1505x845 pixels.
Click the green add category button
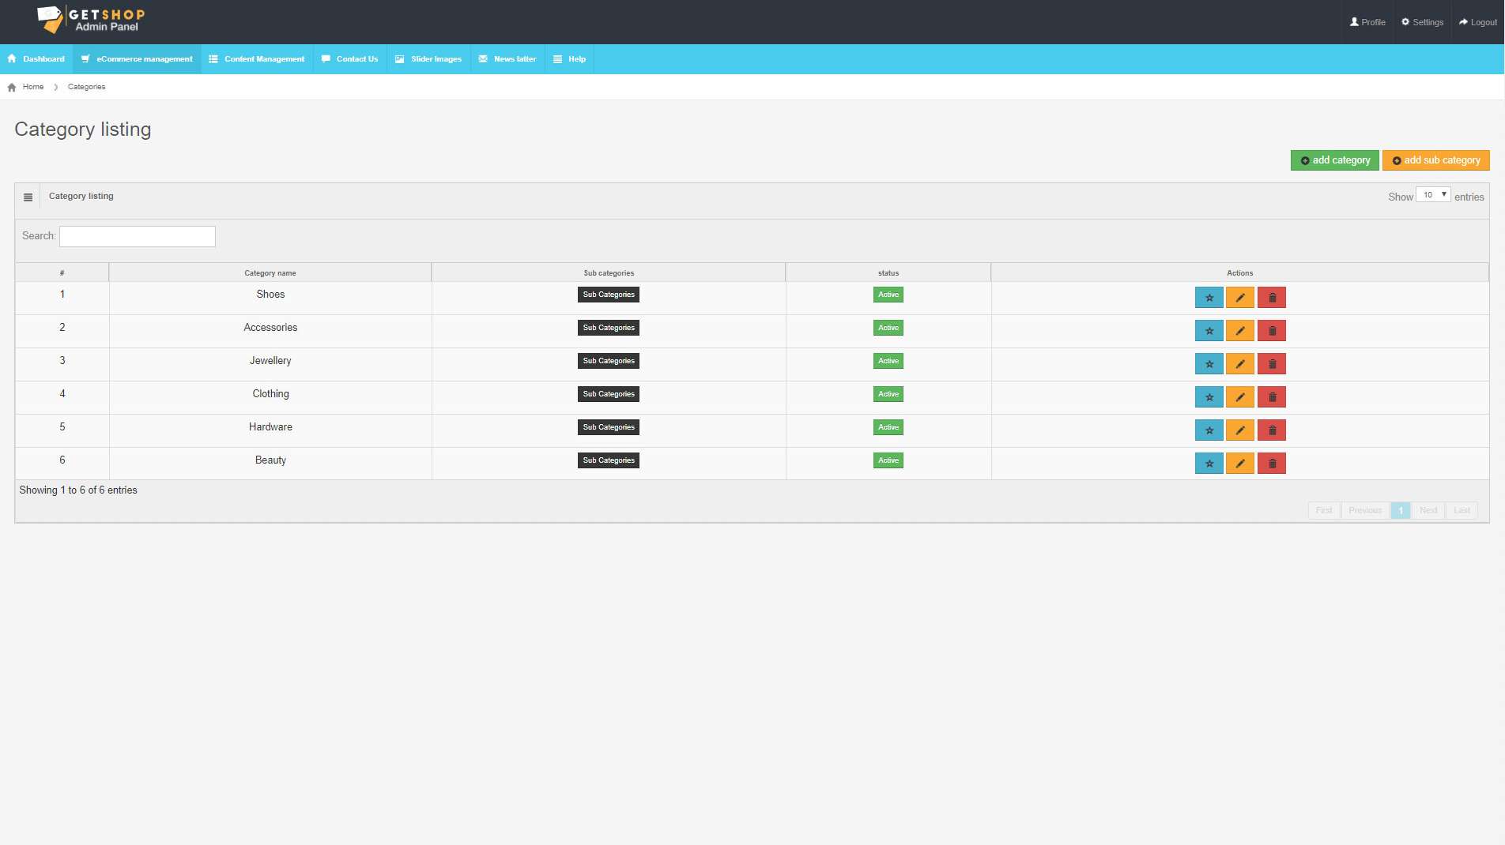coord(1334,160)
